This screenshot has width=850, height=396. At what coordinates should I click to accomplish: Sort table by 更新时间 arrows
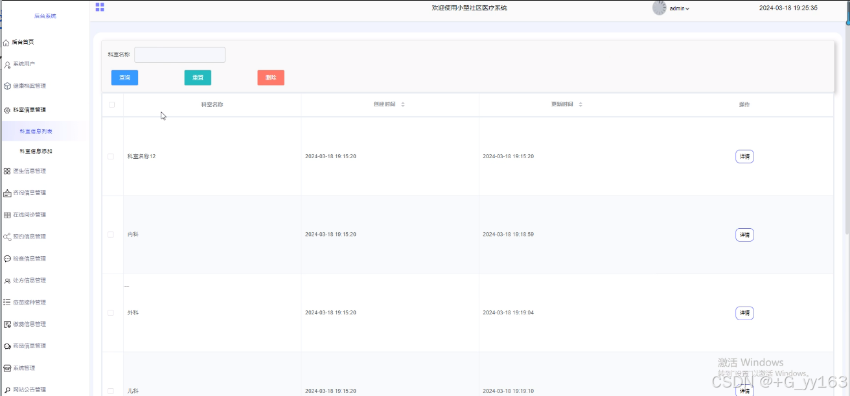point(580,104)
